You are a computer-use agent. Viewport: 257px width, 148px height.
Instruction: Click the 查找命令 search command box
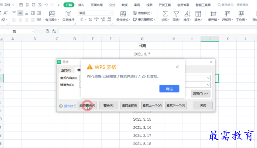point(233,5)
